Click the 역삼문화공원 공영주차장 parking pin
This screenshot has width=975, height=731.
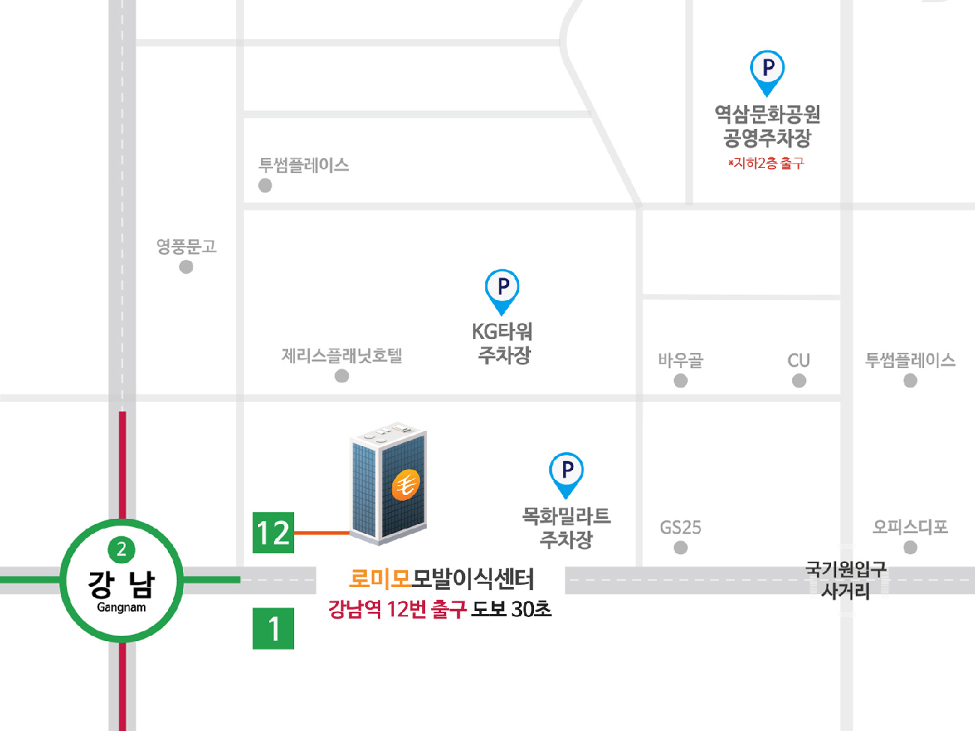767,73
